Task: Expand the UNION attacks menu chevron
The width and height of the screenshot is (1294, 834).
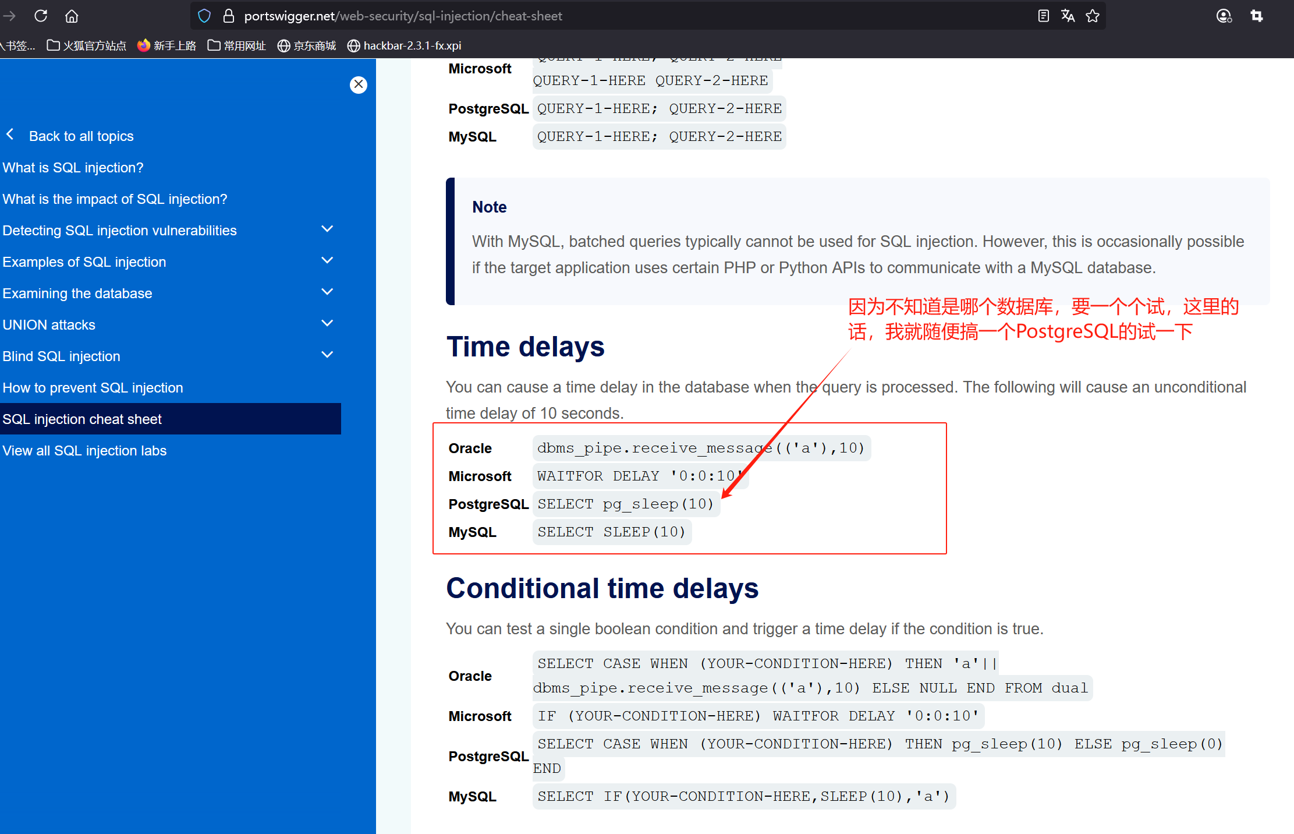Action: coord(327,323)
